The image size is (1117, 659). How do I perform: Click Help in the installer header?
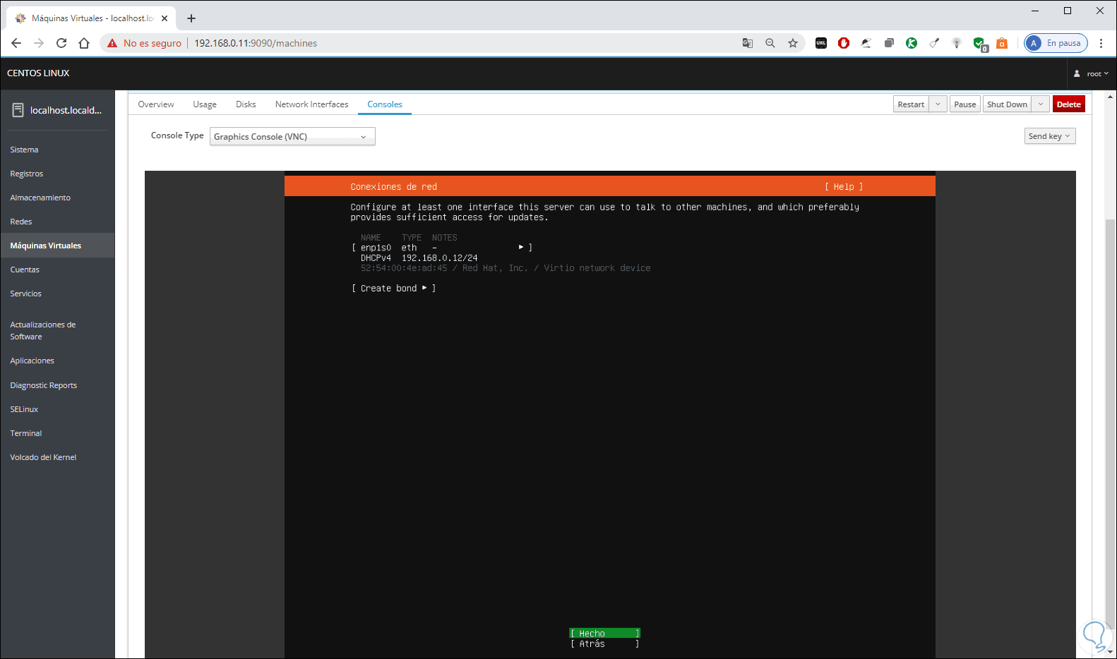pos(844,187)
